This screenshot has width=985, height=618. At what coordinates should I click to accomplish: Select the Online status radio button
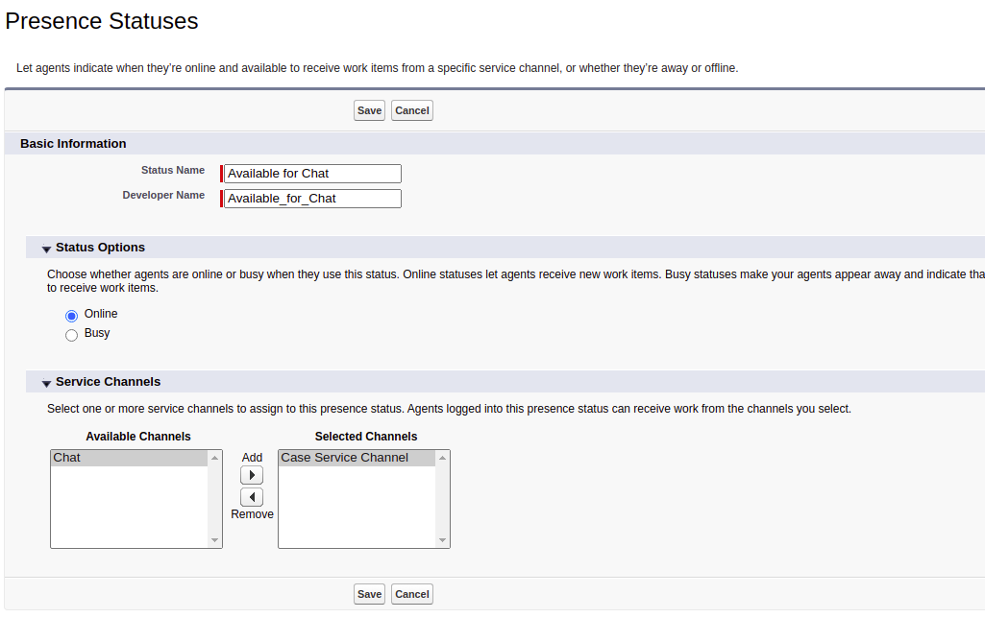coord(71,316)
